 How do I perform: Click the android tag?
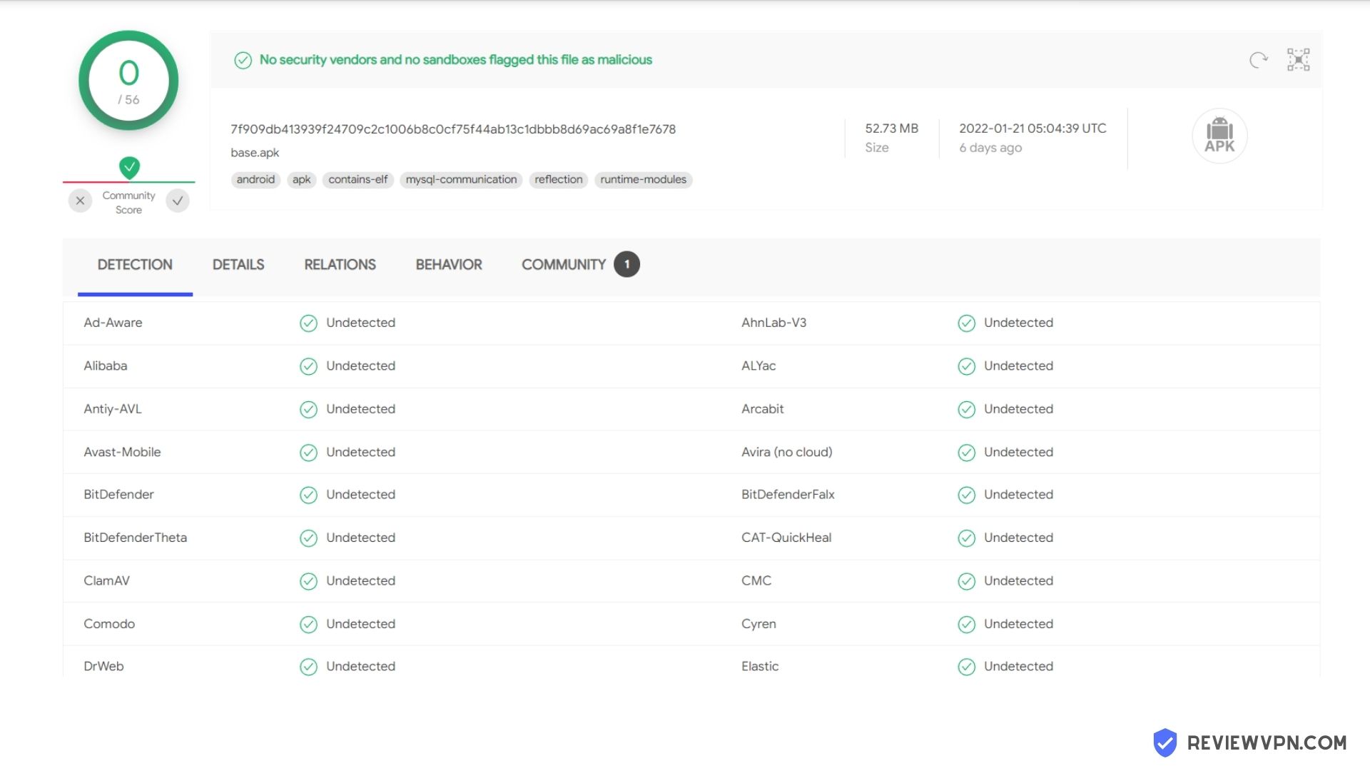(x=255, y=180)
